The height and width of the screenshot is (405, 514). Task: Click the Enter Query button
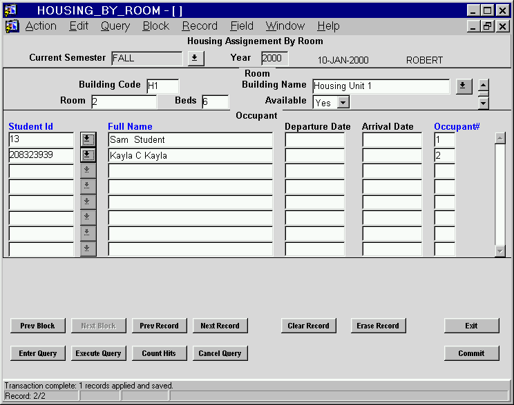(x=38, y=353)
